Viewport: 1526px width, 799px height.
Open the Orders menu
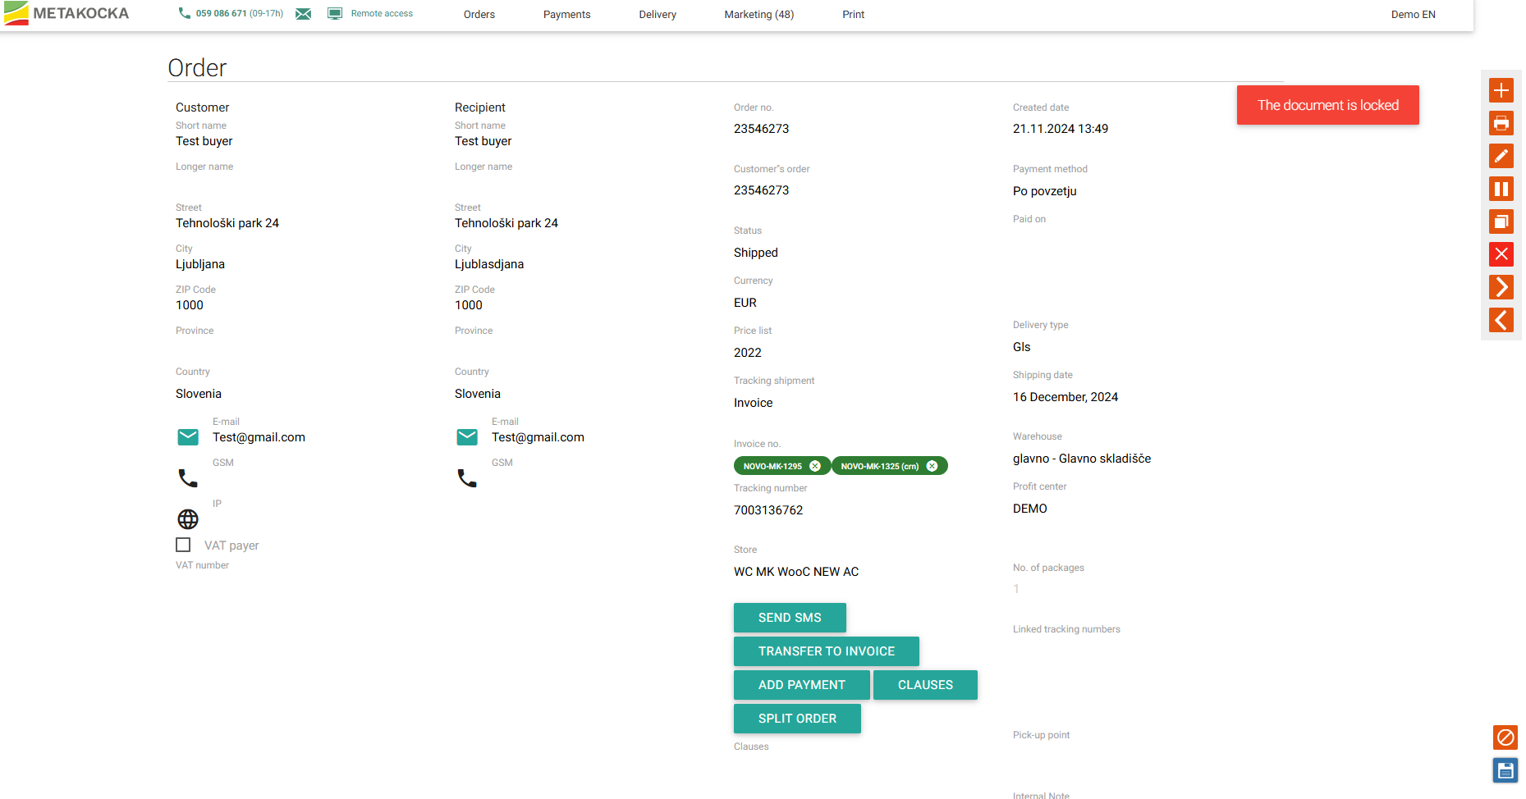tap(479, 15)
